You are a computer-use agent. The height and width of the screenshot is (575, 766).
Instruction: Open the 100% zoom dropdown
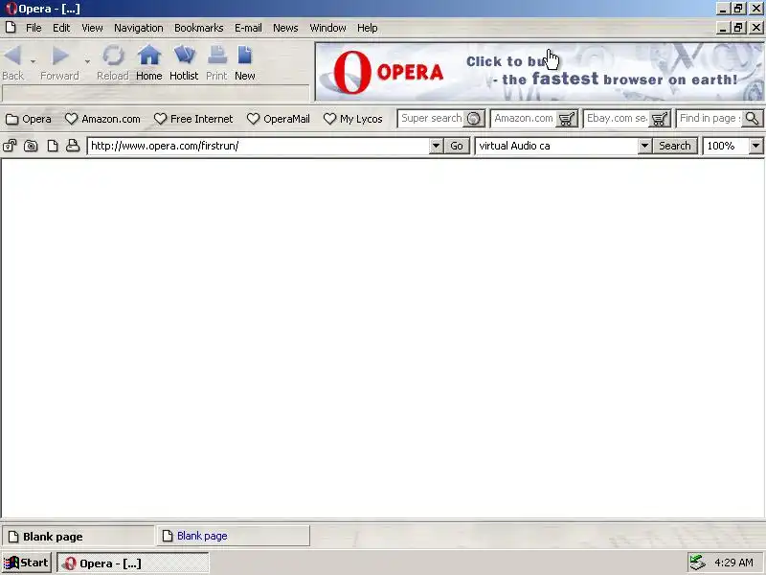point(755,146)
